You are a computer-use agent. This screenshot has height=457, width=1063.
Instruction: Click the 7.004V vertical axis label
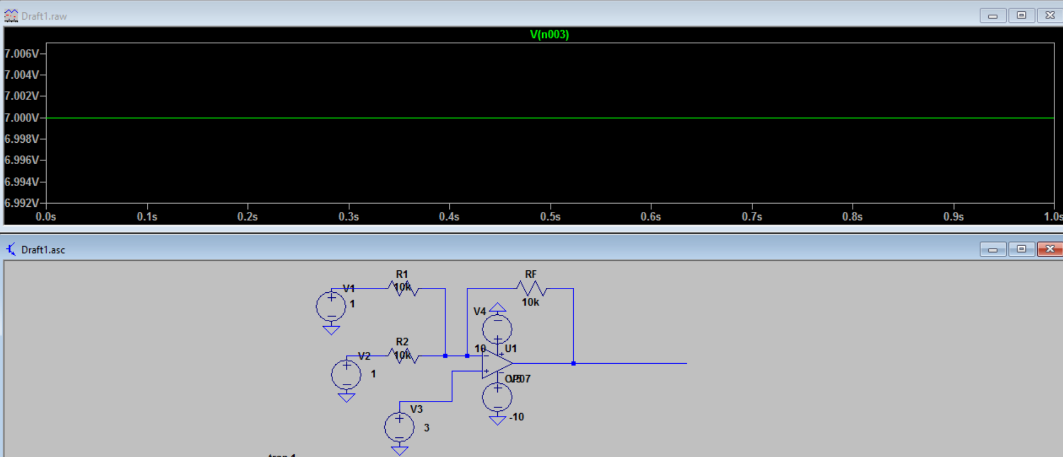pos(22,75)
